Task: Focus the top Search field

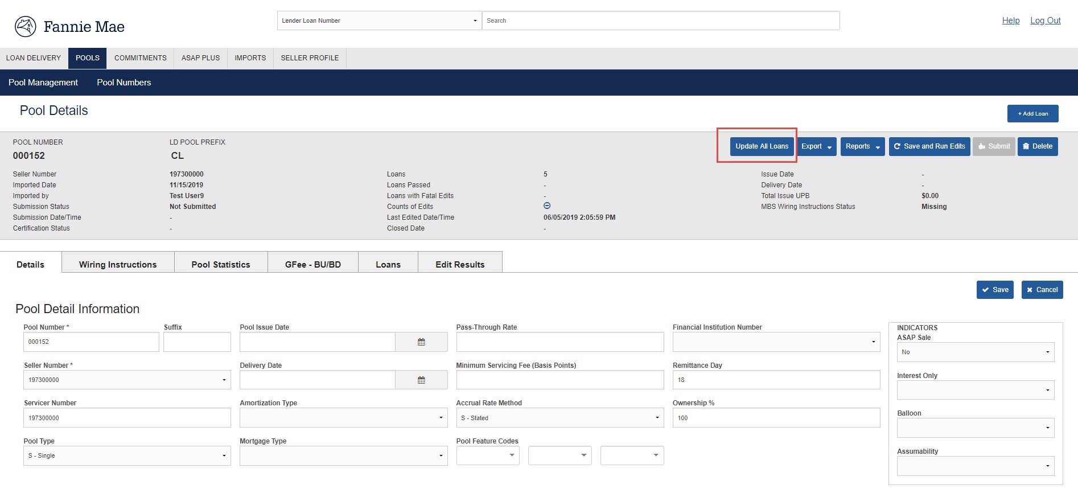Action: 661,20
